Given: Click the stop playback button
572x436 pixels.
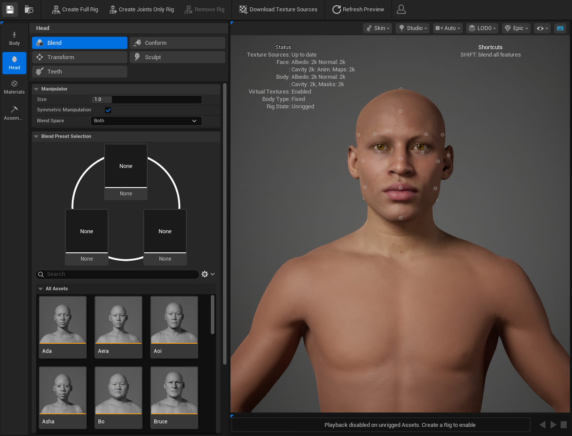Looking at the screenshot, I should click(564, 425).
